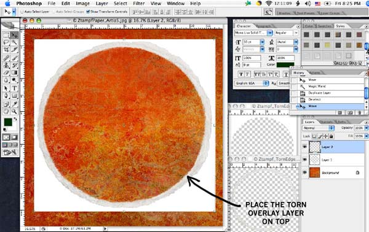Toggle Faux Bold in Character palette
The image size is (369, 232).
click(x=241, y=74)
